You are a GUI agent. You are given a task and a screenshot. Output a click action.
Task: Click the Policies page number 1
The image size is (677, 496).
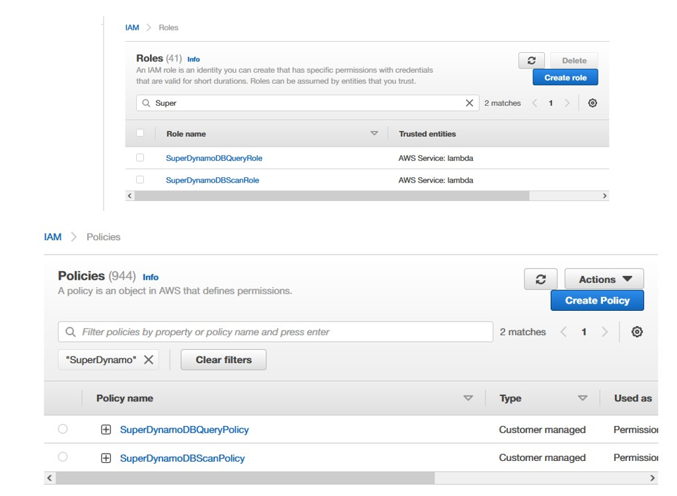tap(584, 332)
